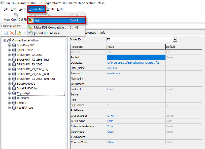Expand the BplusDiary0001 tree node
Viewport: 205px width, 149px height.
click(x=10, y=45)
